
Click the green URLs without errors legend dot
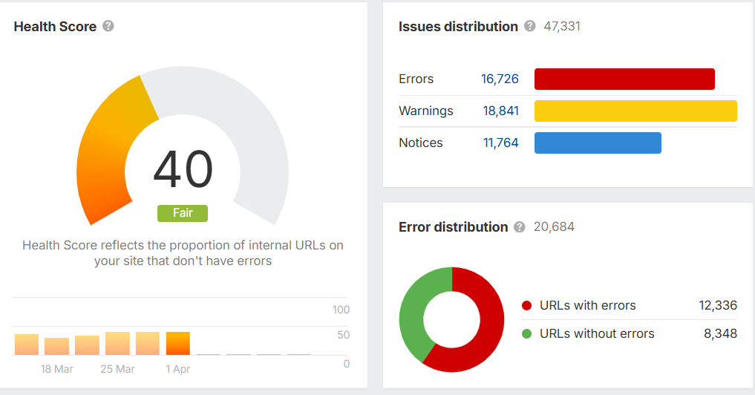pos(527,334)
